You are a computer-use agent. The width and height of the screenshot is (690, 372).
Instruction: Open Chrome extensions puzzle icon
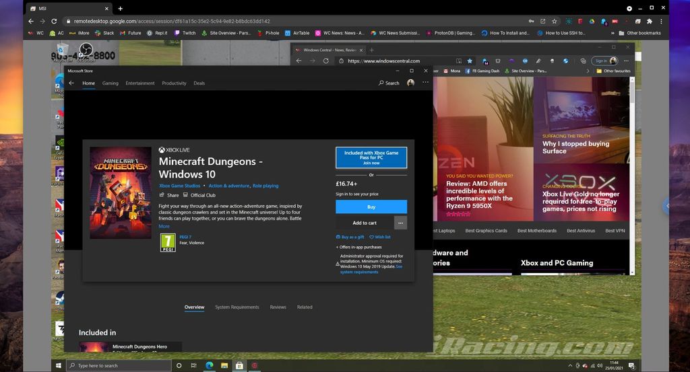pos(649,21)
